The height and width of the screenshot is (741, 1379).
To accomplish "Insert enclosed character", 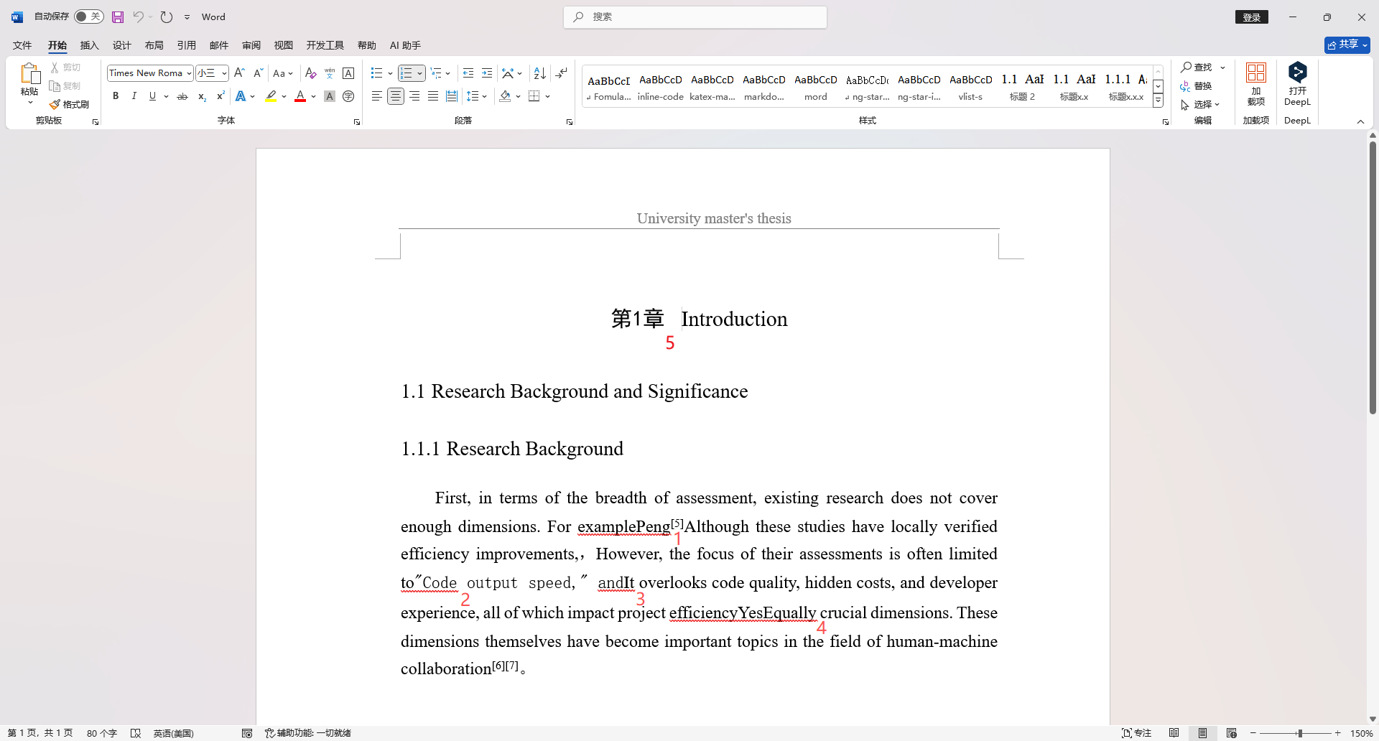I will point(348,96).
